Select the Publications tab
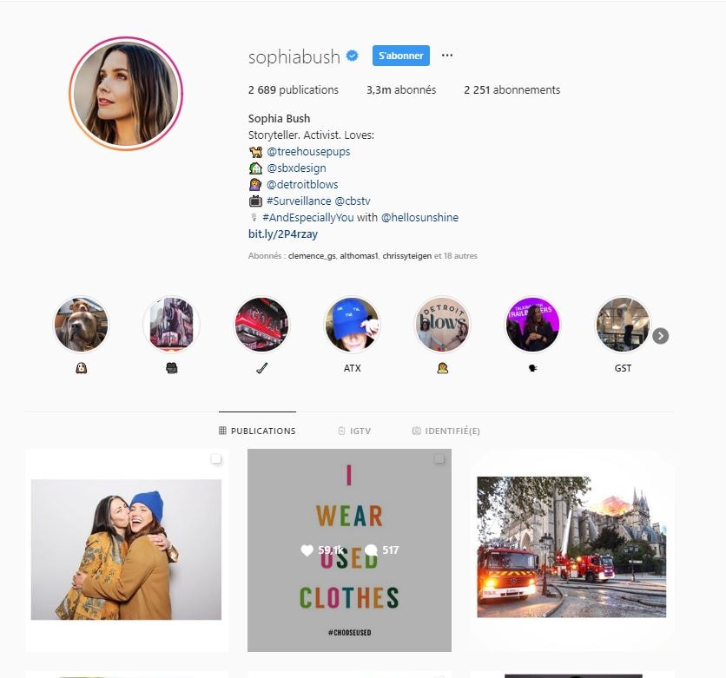The height and width of the screenshot is (678, 726). click(x=257, y=431)
